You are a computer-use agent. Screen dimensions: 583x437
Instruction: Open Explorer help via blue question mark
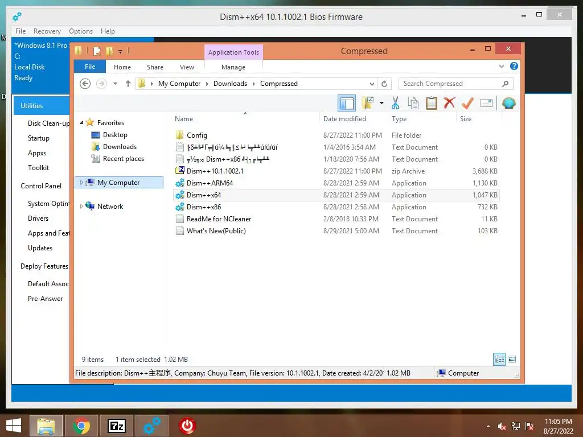514,66
